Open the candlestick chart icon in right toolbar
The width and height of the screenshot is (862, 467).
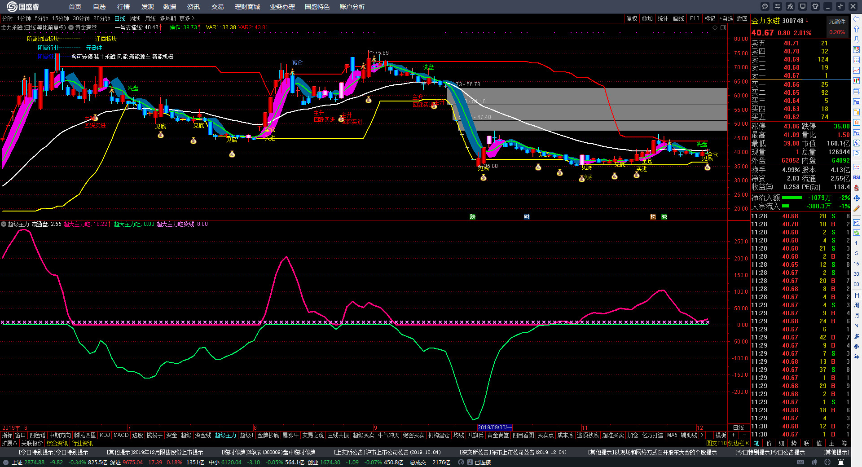[857, 81]
